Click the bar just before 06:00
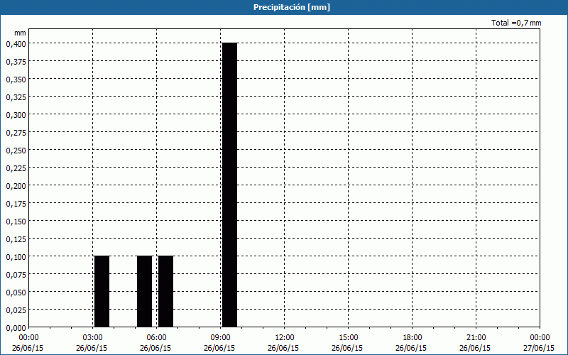Screen dimensions: 568x355 click(x=145, y=292)
